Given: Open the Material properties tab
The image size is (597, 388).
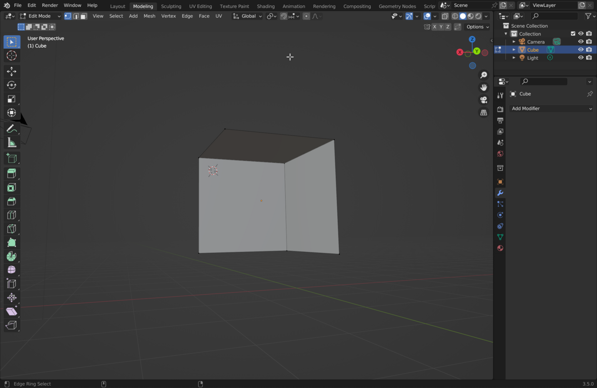Looking at the screenshot, I should 500,248.
